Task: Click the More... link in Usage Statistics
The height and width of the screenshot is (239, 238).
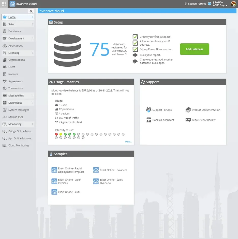Action: click(x=128, y=142)
